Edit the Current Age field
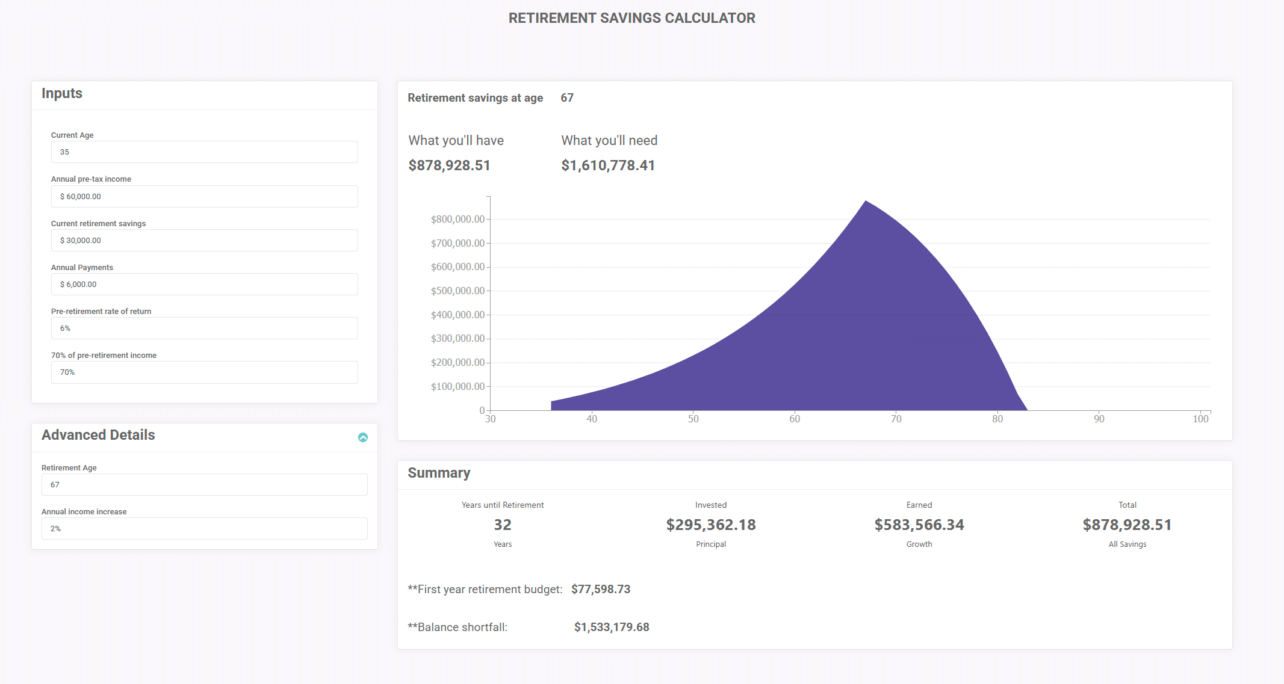Screen dimensions: 1284x684 (x=204, y=152)
